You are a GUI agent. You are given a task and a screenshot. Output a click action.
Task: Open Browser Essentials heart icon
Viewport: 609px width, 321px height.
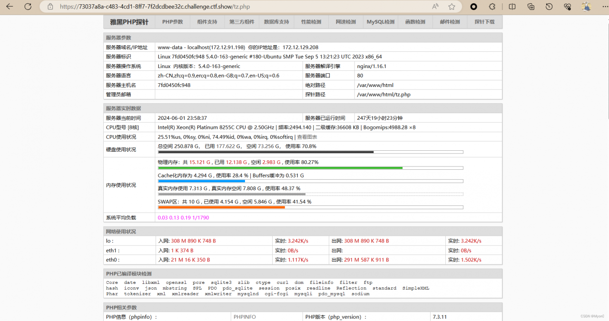pyautogui.click(x=567, y=7)
